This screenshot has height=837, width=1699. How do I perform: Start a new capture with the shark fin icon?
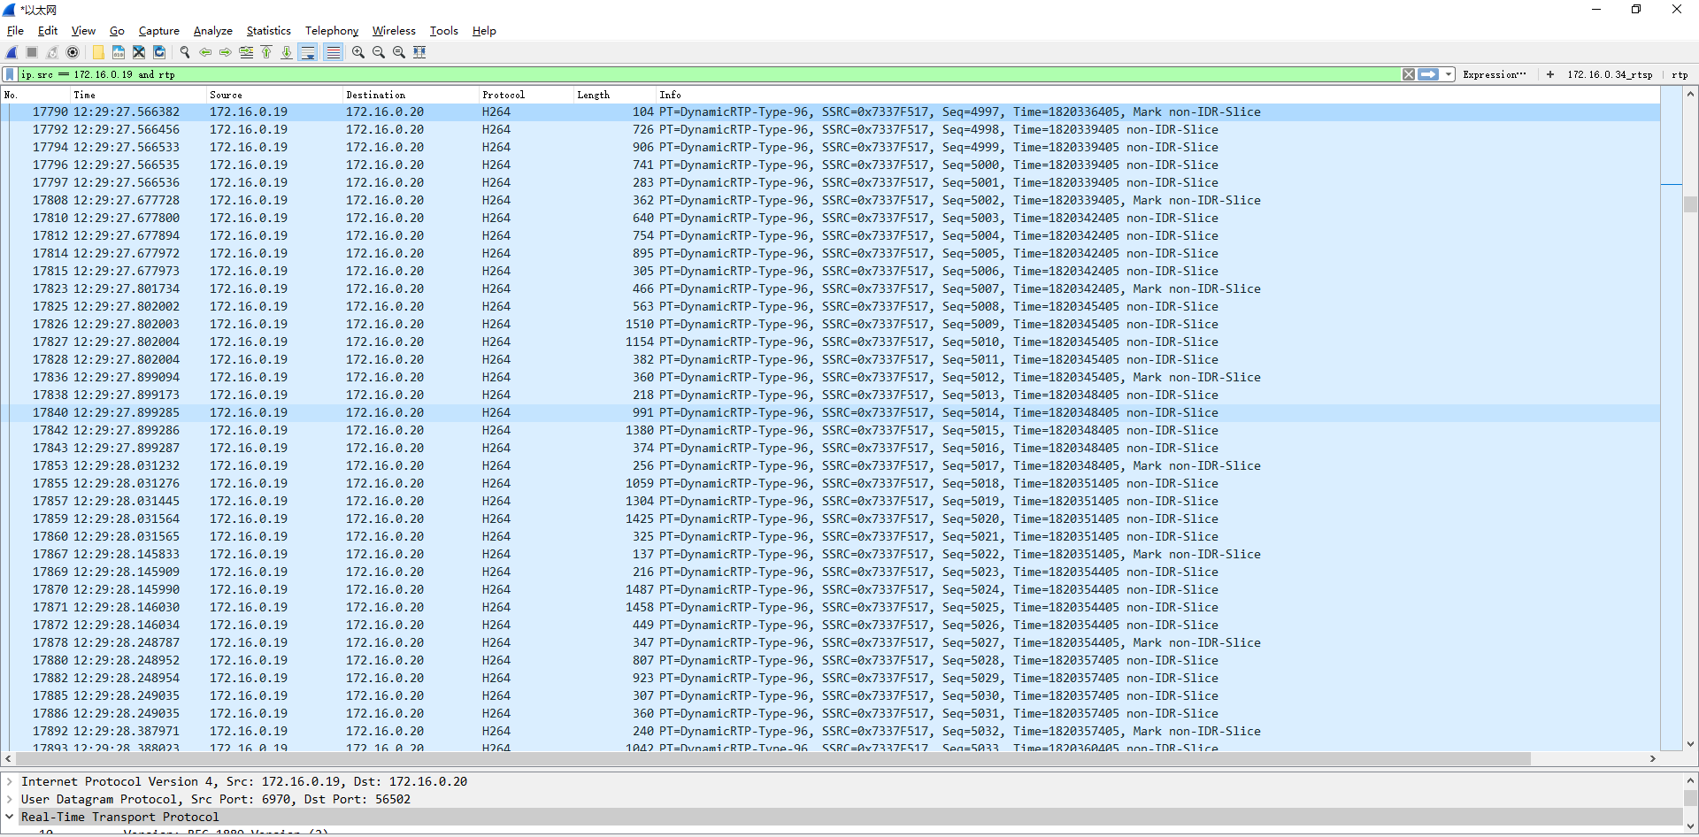pos(11,52)
